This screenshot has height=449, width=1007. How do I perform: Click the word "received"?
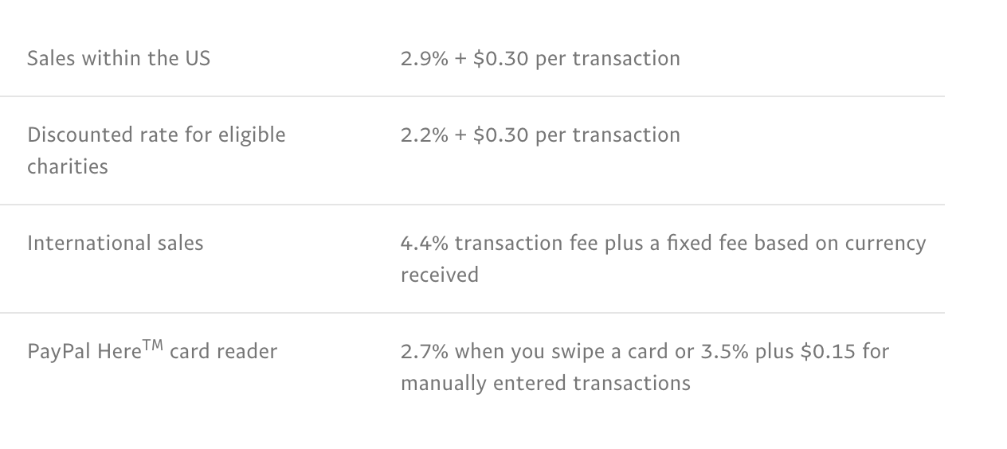point(439,275)
